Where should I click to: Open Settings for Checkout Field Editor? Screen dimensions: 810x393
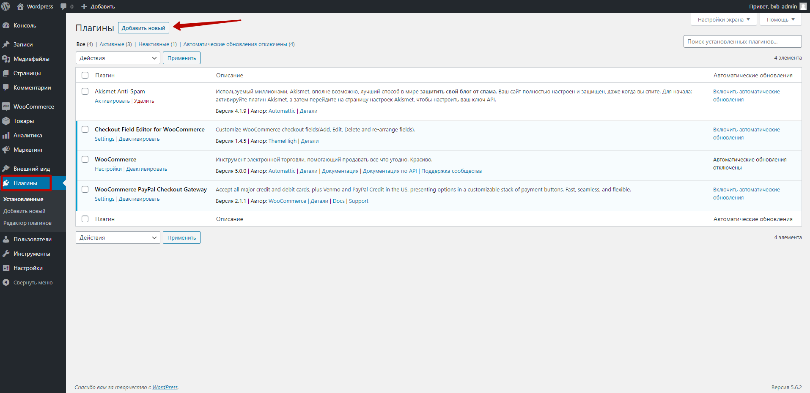click(x=104, y=139)
